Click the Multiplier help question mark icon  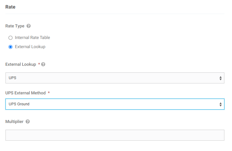28,121
